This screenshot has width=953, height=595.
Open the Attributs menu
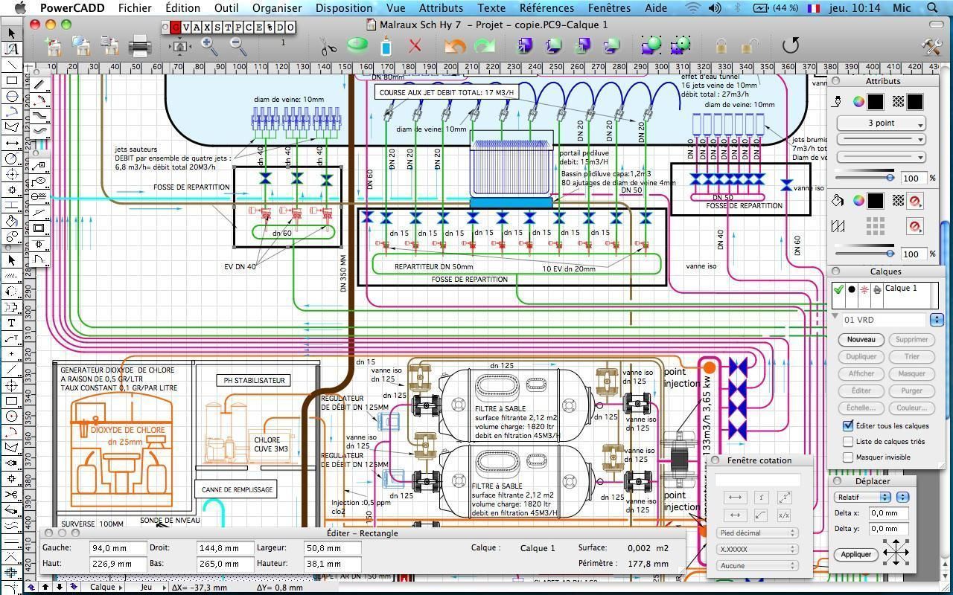click(441, 8)
